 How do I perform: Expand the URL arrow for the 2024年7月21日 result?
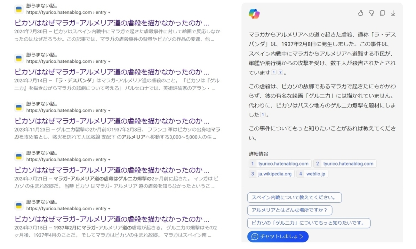pyautogui.click(x=109, y=160)
